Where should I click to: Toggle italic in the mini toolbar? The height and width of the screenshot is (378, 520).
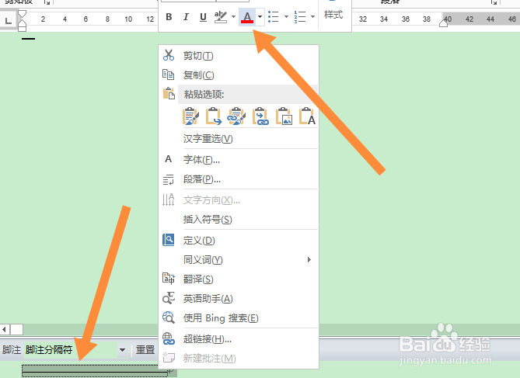pos(186,17)
